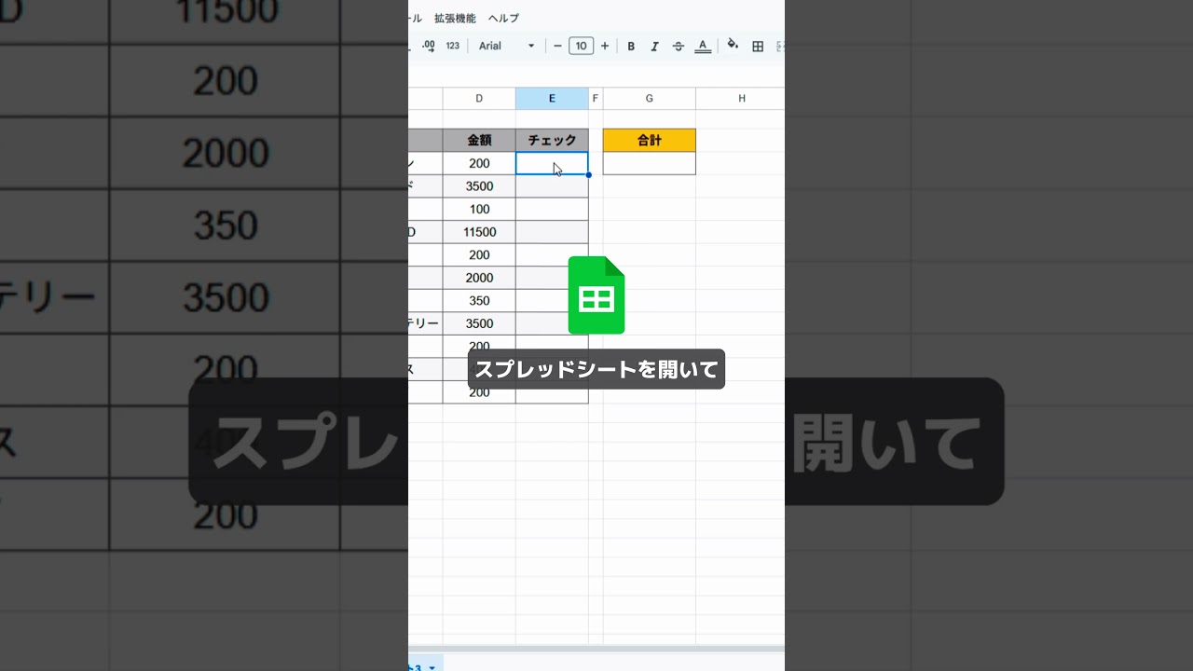Select the cell containing 11500
Image resolution: width=1193 pixels, height=671 pixels.
[479, 232]
